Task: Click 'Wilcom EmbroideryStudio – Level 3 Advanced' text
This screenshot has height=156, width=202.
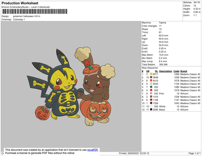Action: coord(26,7)
